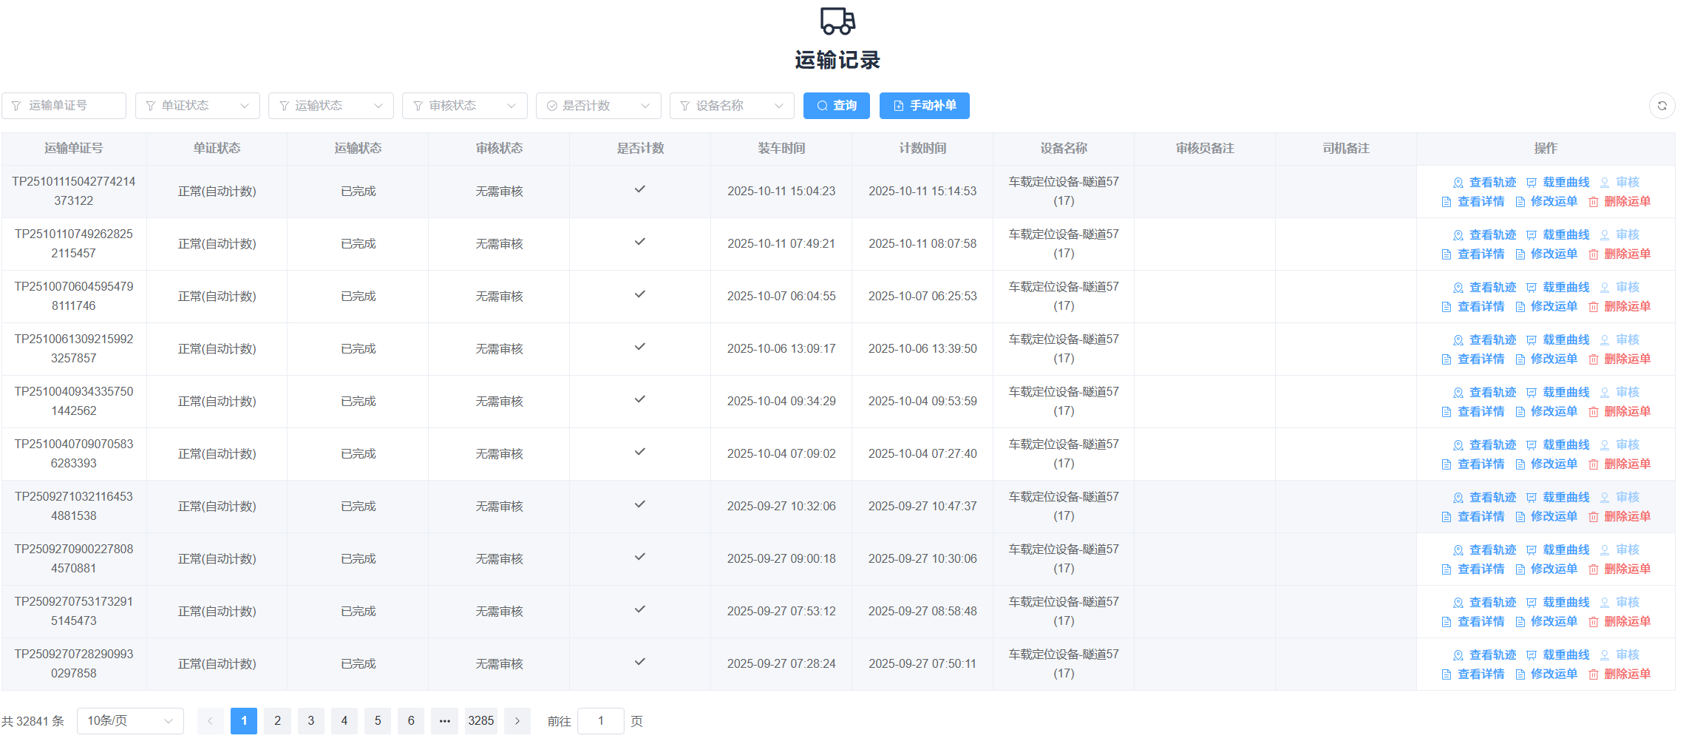Click the 查询 search button
This screenshot has height=744, width=1689.
(836, 106)
